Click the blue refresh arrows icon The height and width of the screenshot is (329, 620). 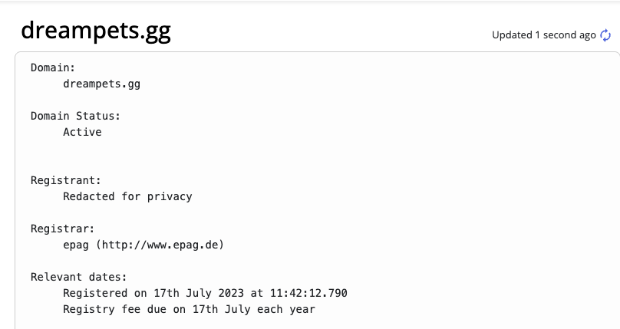point(605,35)
